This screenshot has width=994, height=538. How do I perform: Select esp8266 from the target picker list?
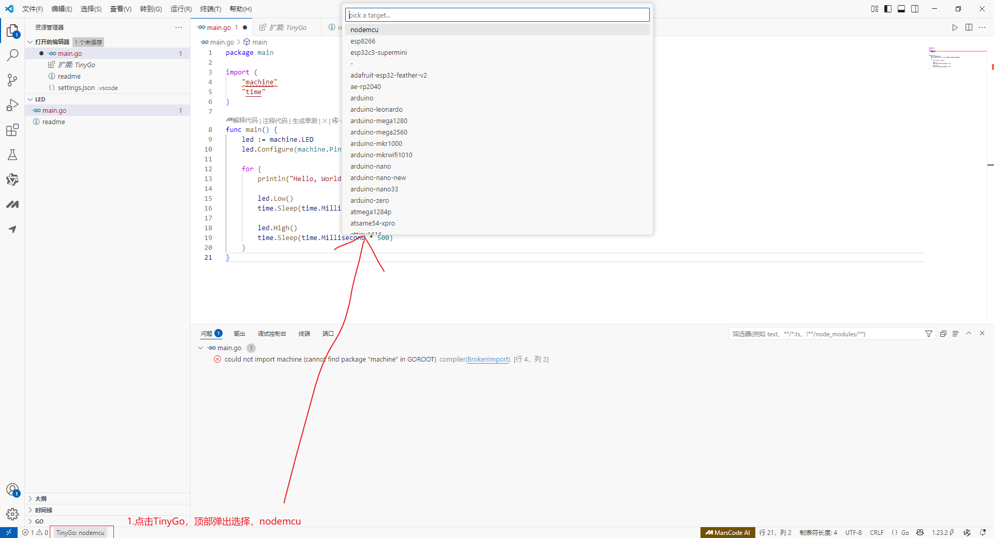[363, 41]
